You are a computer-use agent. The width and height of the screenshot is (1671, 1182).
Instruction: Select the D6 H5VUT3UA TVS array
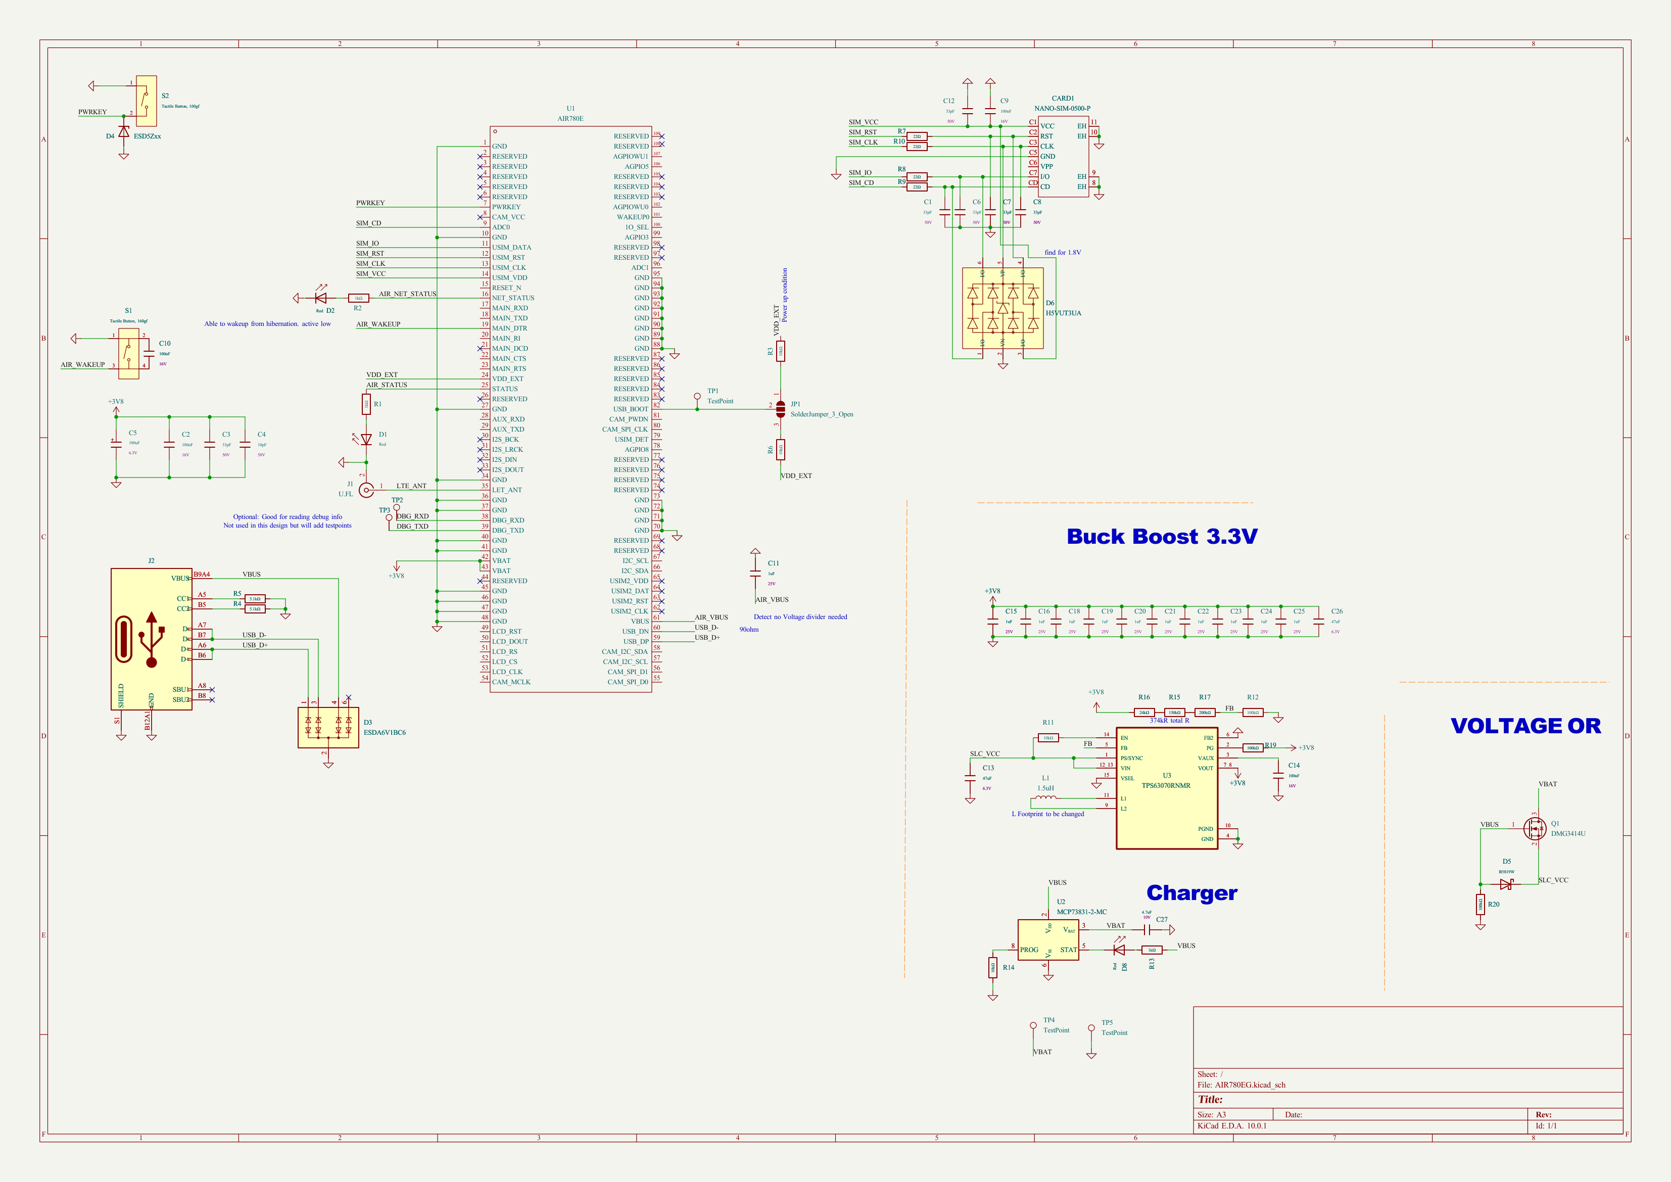[x=1003, y=309]
